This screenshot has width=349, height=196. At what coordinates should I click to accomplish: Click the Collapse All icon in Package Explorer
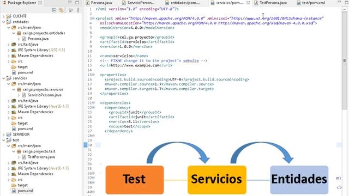[x=54, y=10]
